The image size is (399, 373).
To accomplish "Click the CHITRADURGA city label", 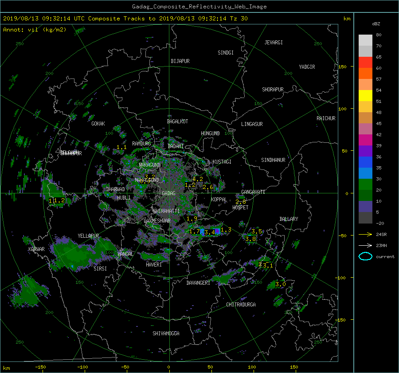I will point(241,305).
